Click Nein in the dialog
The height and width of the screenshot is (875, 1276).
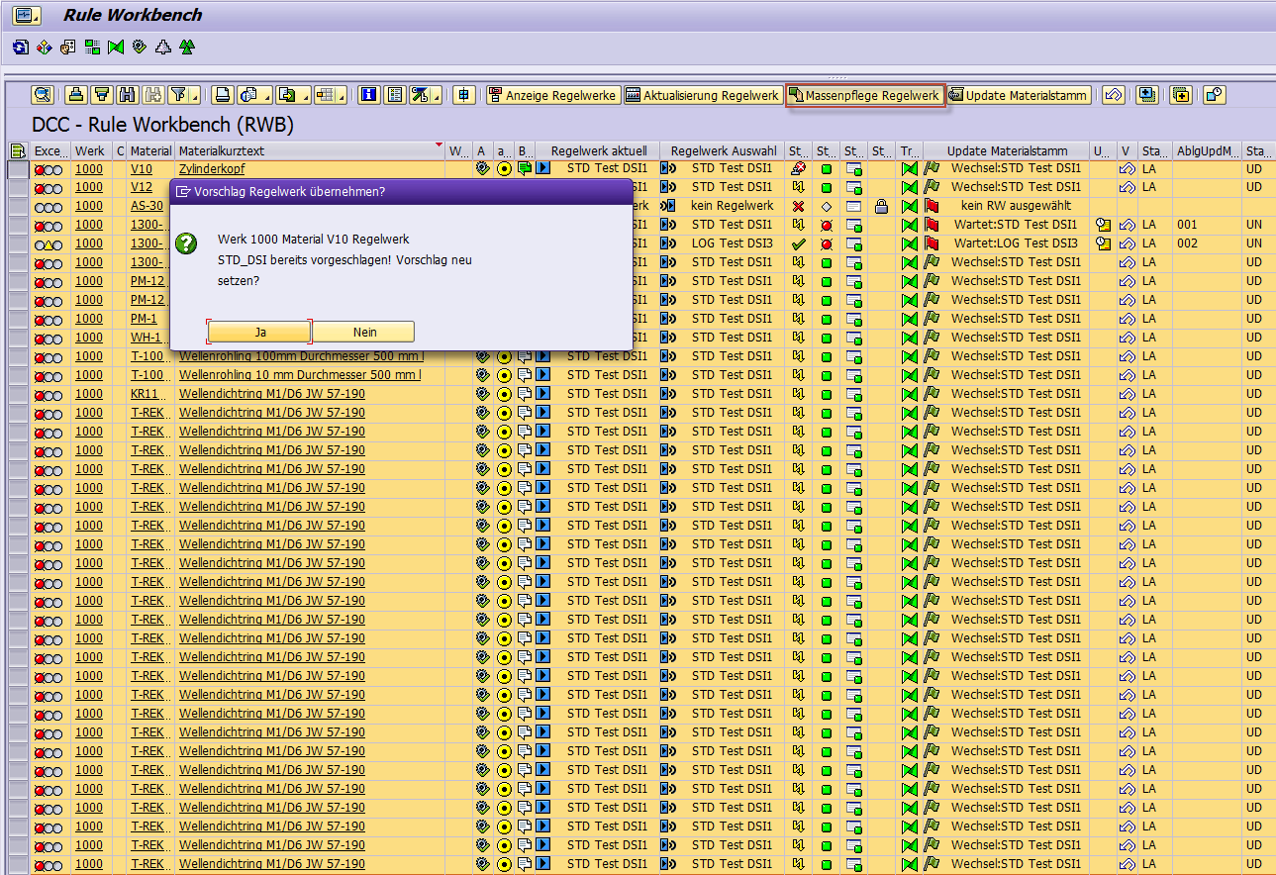point(364,333)
